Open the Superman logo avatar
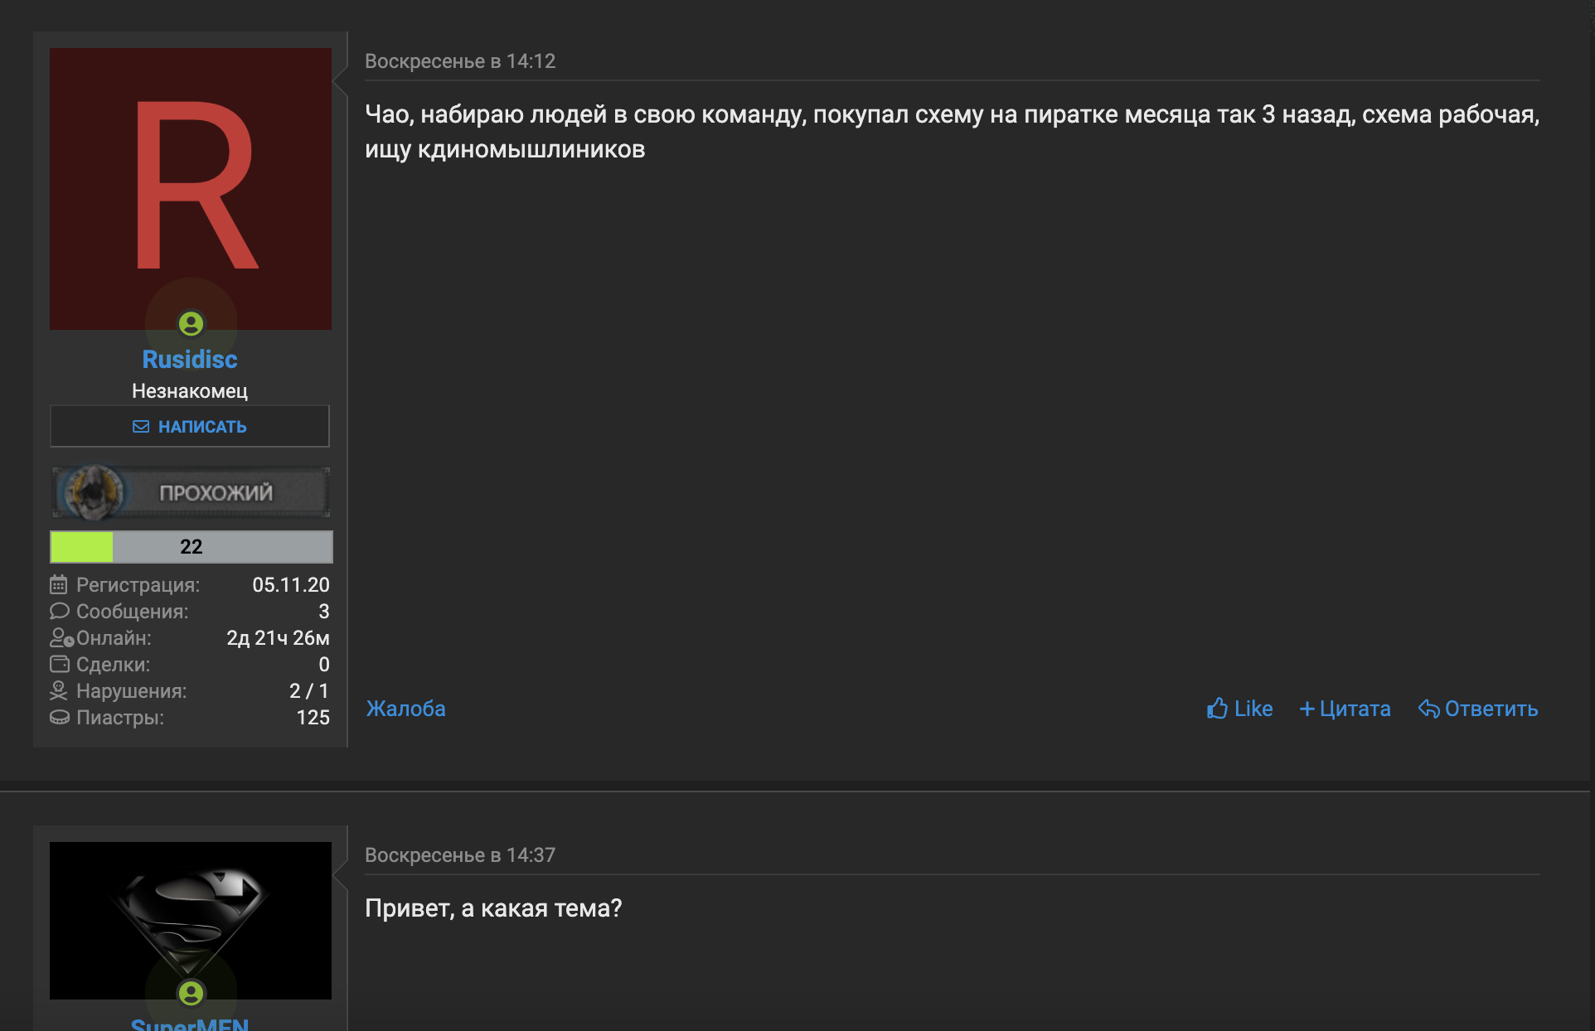1595x1031 pixels. coord(191,921)
